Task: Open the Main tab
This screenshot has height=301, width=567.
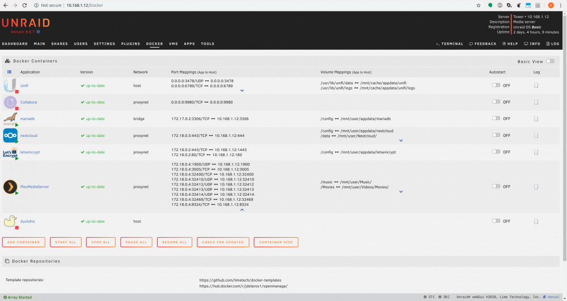Action: (40, 44)
